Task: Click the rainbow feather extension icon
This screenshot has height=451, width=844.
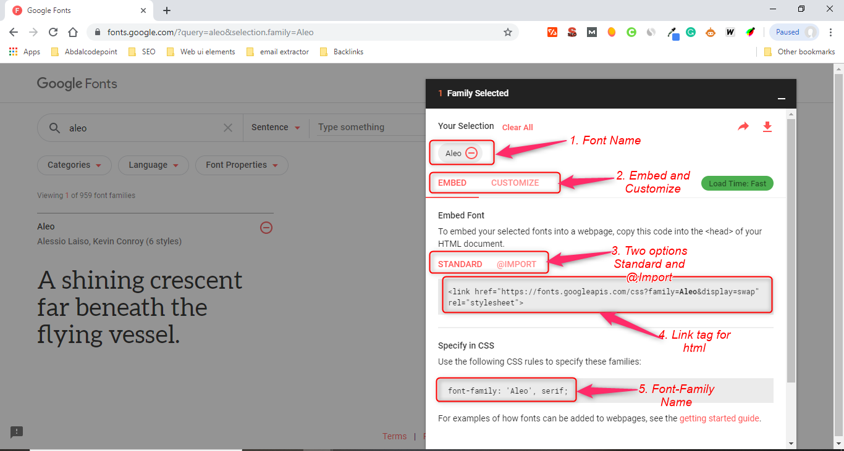Action: tap(750, 32)
